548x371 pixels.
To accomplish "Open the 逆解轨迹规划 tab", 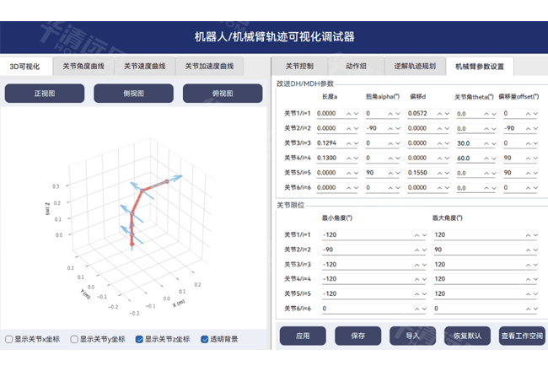I will point(415,66).
